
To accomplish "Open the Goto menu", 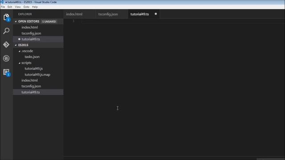I will [x=26, y=7].
